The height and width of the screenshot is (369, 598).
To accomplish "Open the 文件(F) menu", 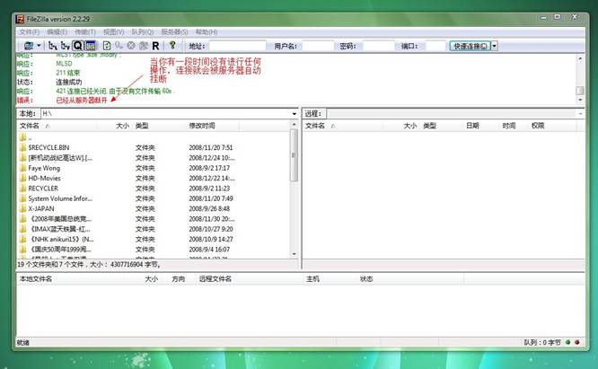I will coord(30,31).
